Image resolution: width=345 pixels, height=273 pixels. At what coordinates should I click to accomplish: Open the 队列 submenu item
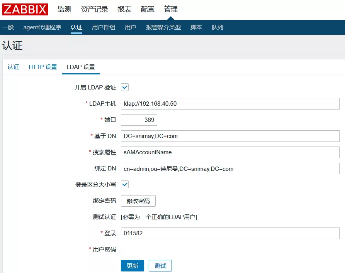(218, 27)
